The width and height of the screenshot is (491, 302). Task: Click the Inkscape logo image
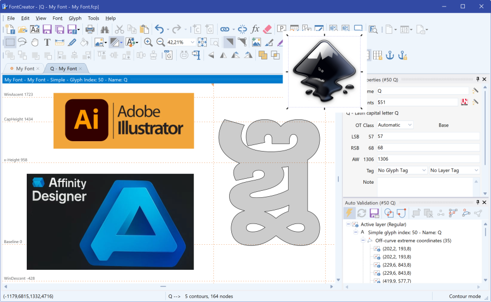click(325, 71)
